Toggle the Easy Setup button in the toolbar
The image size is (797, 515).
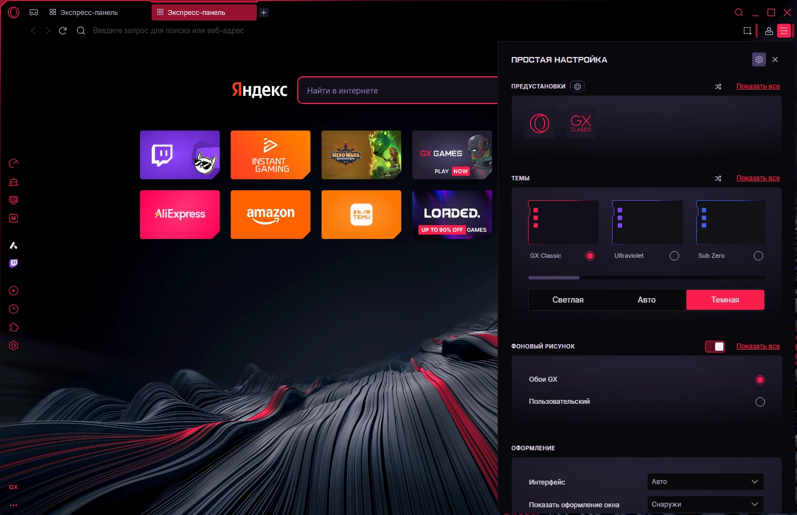(x=784, y=31)
